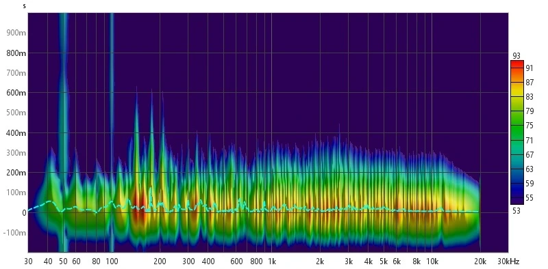Click the 63 value on the colour scale

tap(530, 169)
